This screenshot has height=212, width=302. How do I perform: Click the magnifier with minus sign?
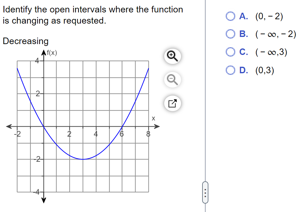tap(172, 80)
